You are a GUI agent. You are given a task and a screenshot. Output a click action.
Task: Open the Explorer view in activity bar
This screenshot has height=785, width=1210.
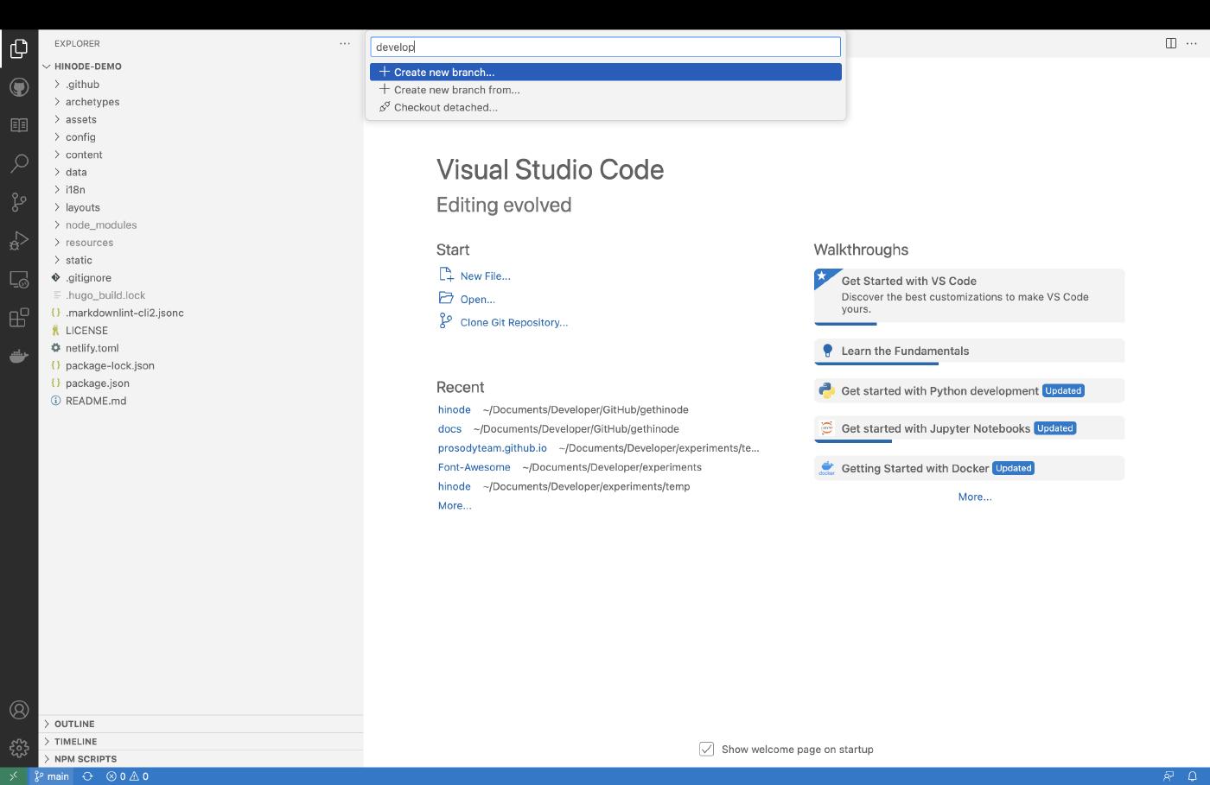coord(19,48)
